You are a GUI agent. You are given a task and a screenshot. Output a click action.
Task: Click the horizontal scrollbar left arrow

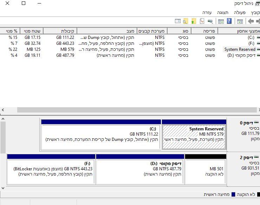(3, 110)
